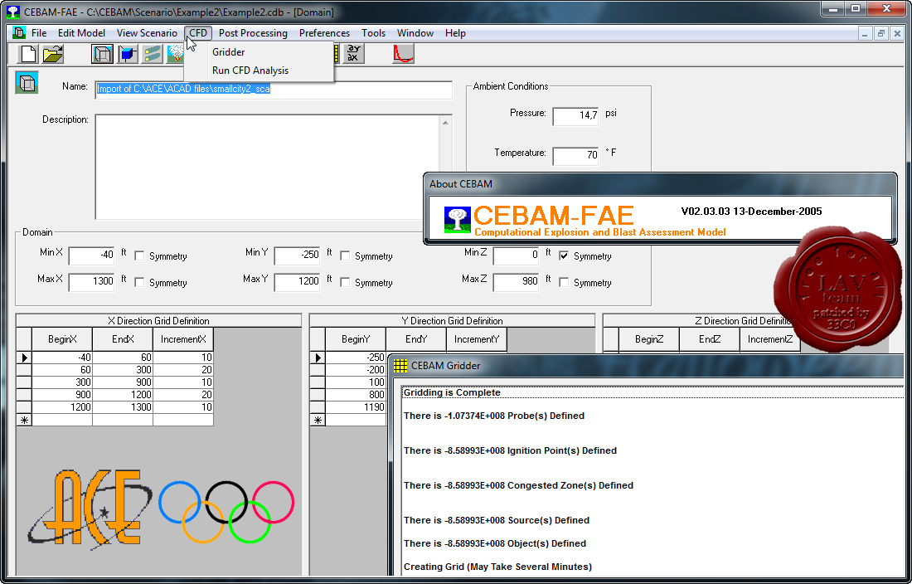The width and height of the screenshot is (912, 584).
Task: Click the "Ignition Point(s) Defined" line in Gridder
Action: tap(510, 450)
